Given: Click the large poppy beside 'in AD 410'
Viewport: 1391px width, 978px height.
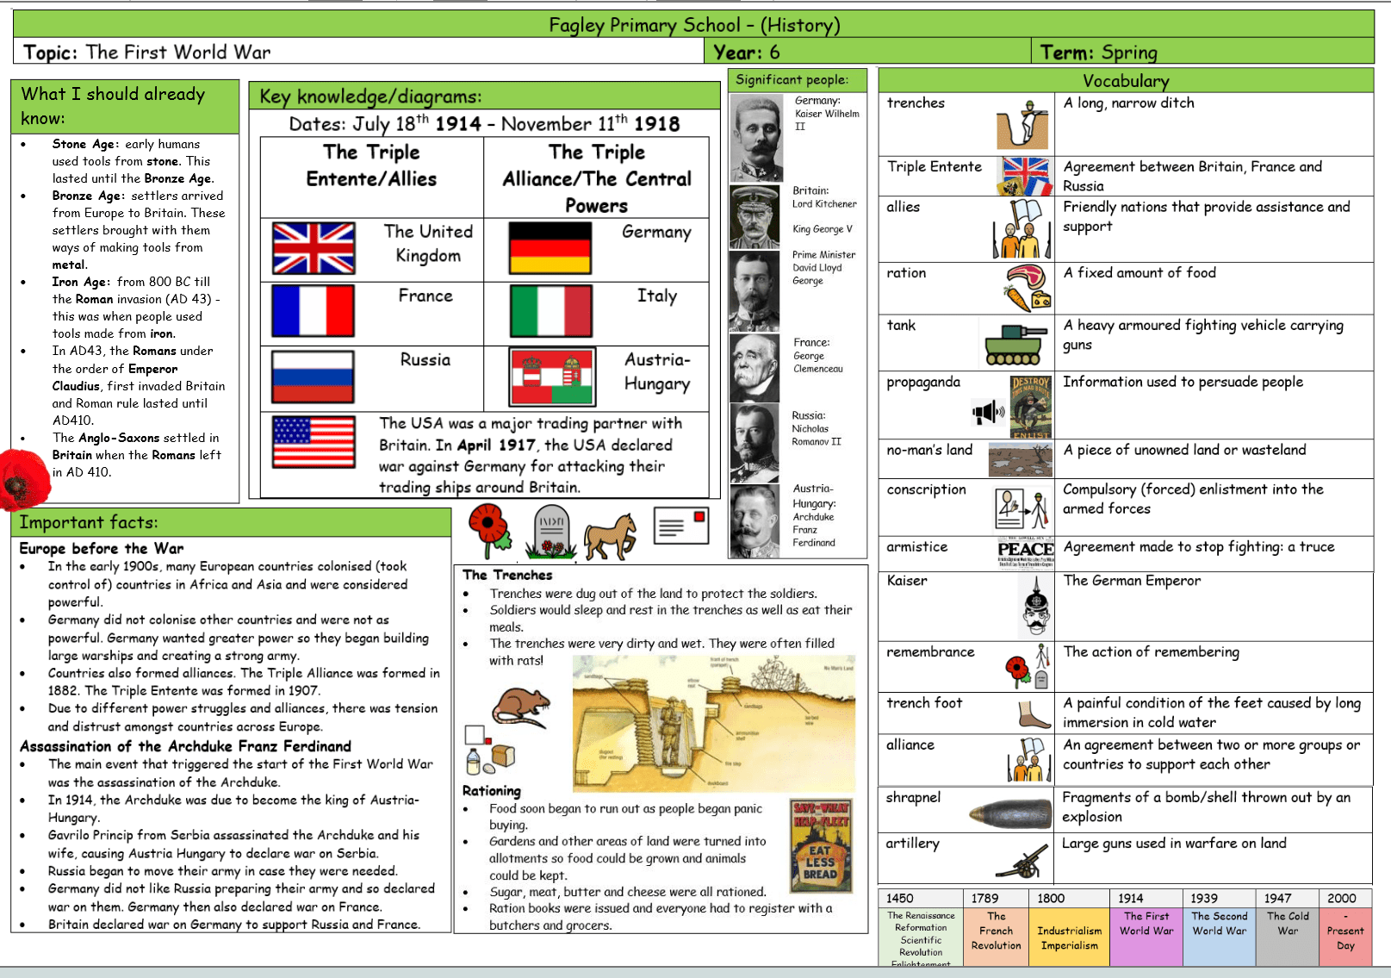Looking at the screenshot, I should [23, 481].
